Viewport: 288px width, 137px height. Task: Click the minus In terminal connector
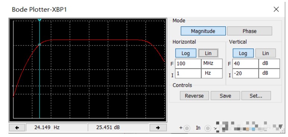[208, 128]
